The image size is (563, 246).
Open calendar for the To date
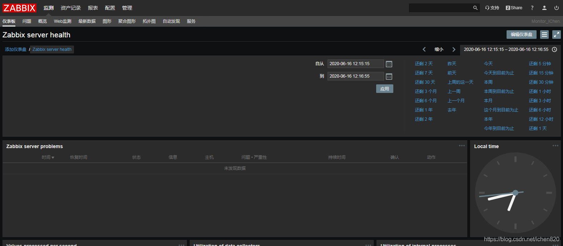coord(389,77)
